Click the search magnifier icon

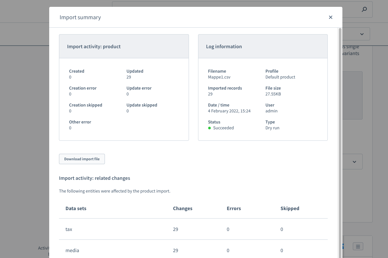[x=364, y=9]
